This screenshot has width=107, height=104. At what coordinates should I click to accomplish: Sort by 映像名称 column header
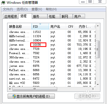(20, 27)
